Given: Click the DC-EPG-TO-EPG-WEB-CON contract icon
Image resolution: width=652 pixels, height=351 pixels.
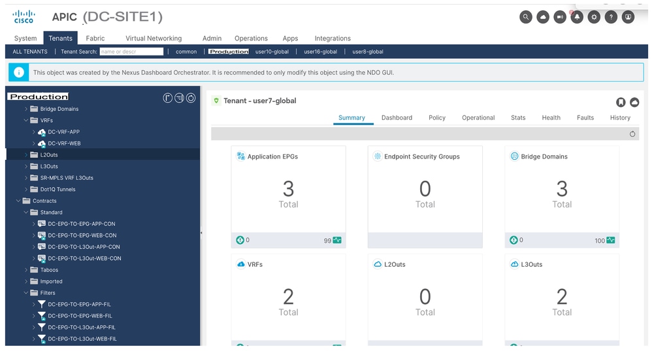Looking at the screenshot, I should [x=42, y=236].
